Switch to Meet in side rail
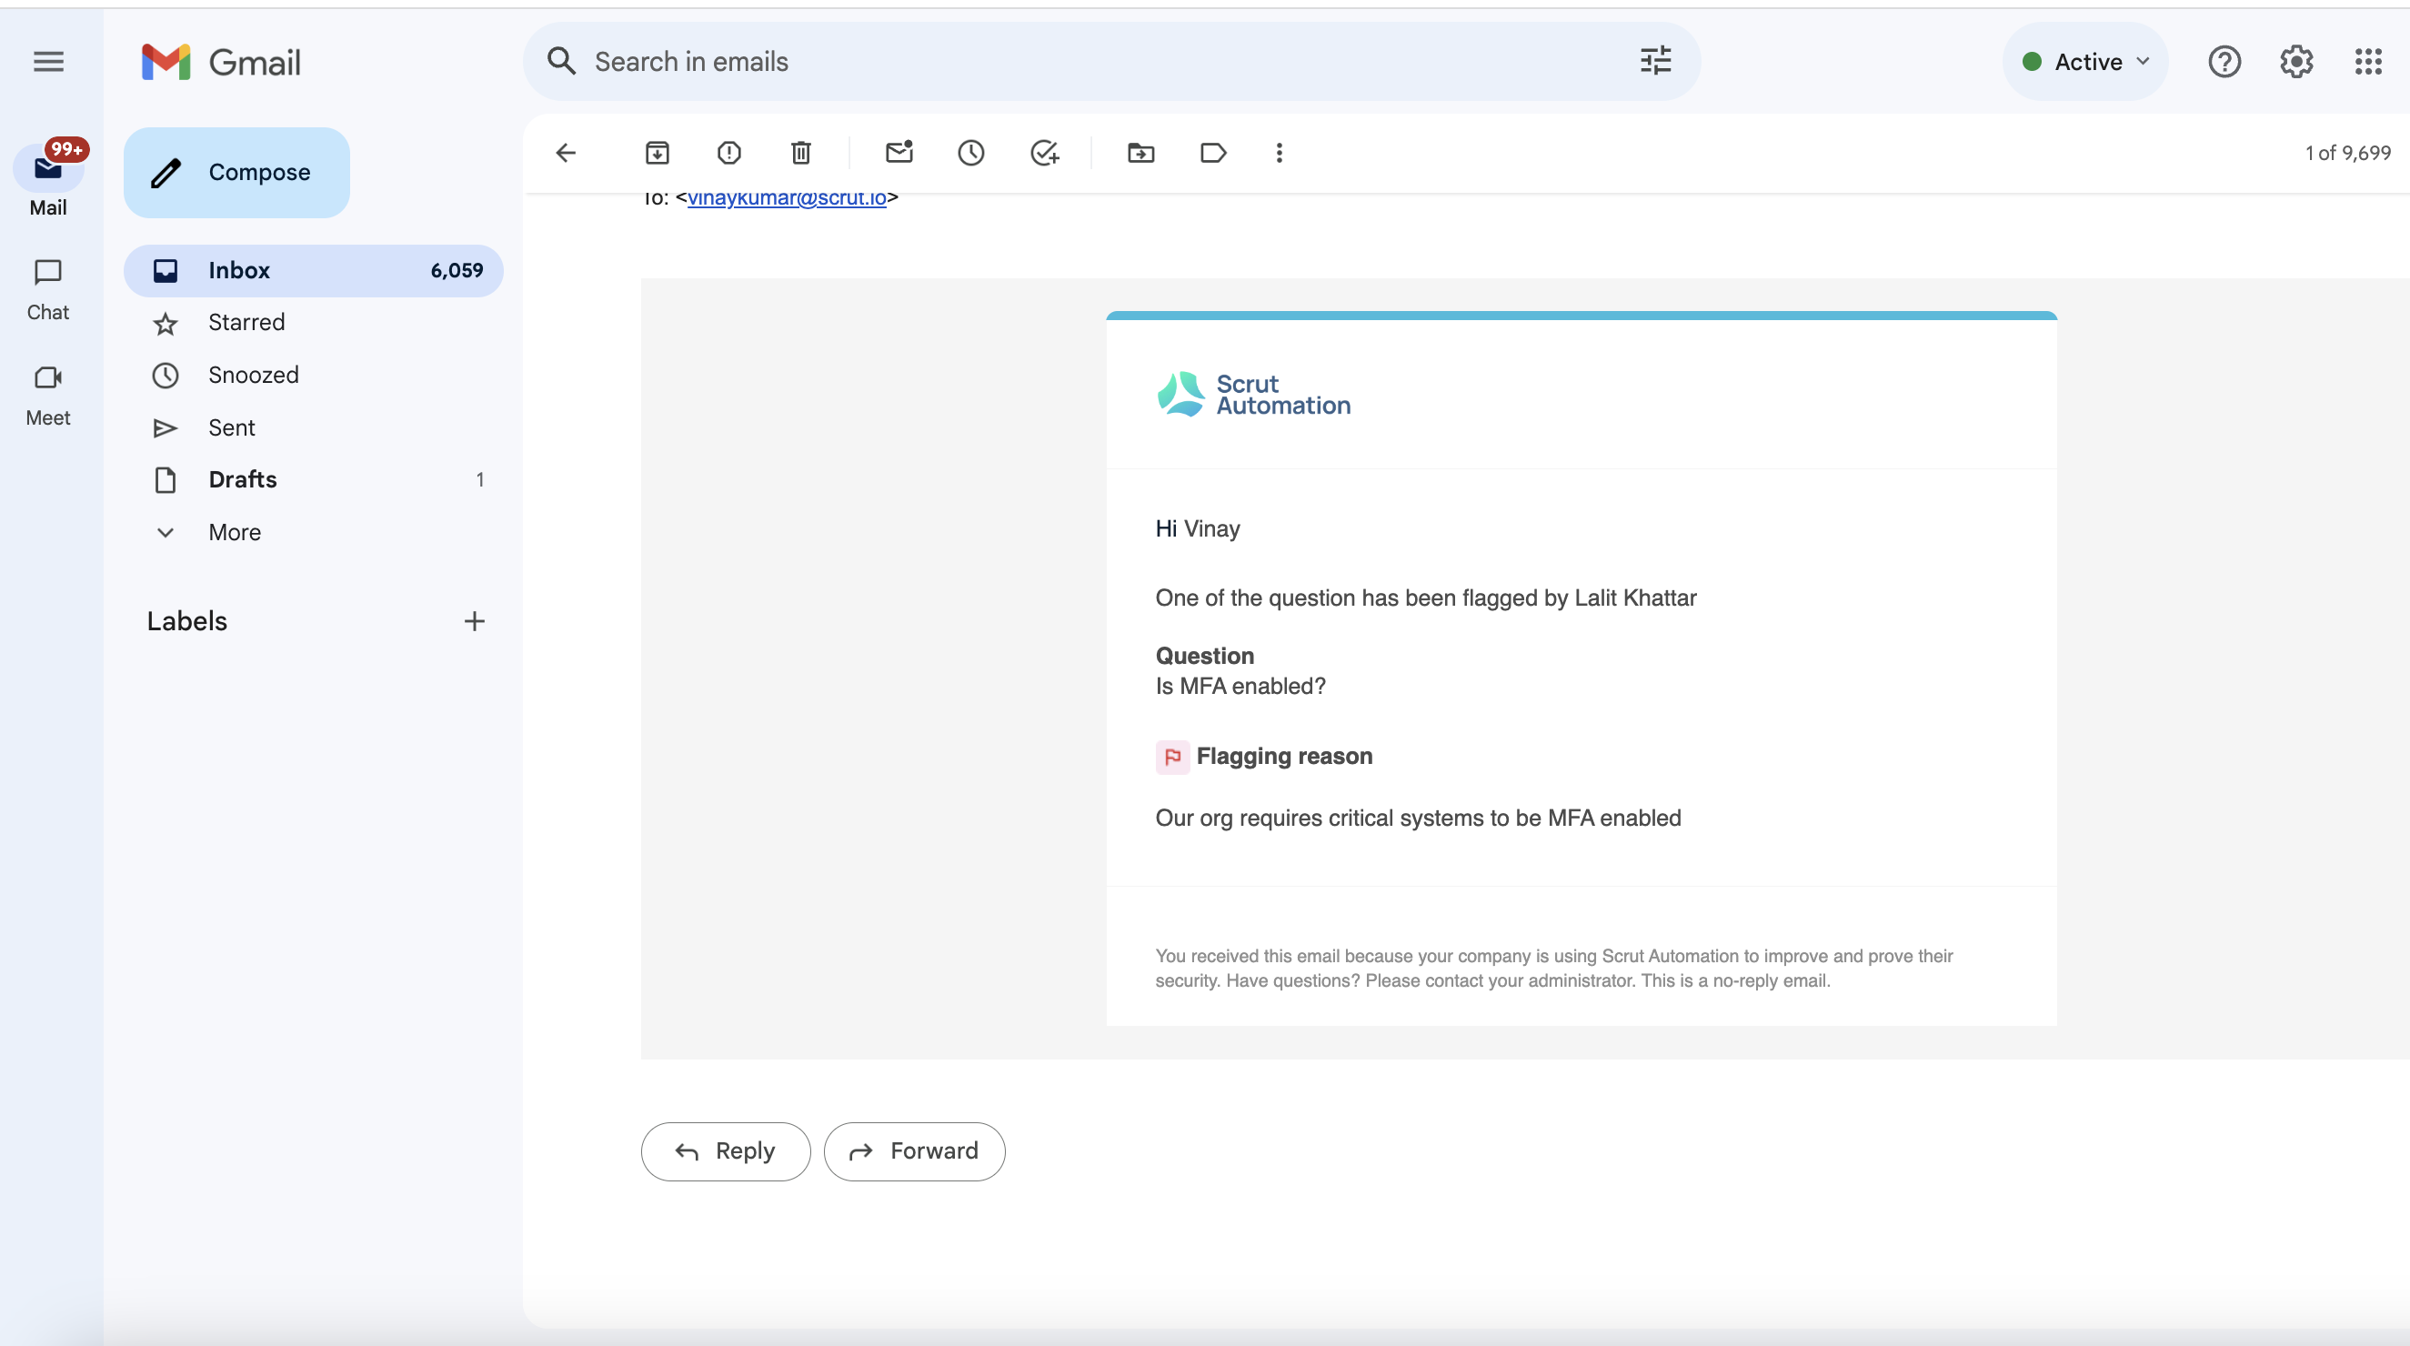The width and height of the screenshot is (2410, 1346). [x=47, y=396]
